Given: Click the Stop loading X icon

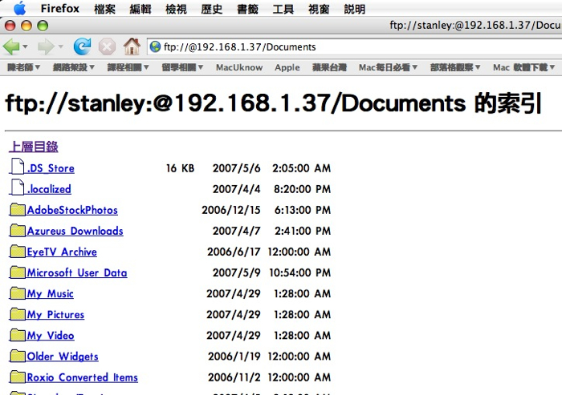Looking at the screenshot, I should point(107,46).
